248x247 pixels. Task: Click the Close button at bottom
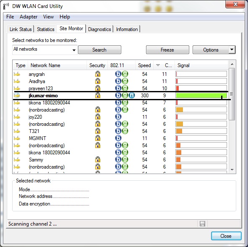tap(226, 236)
